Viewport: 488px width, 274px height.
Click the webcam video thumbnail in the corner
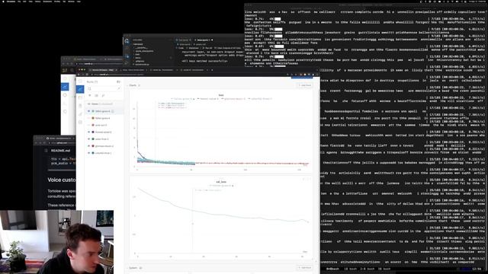56,242
